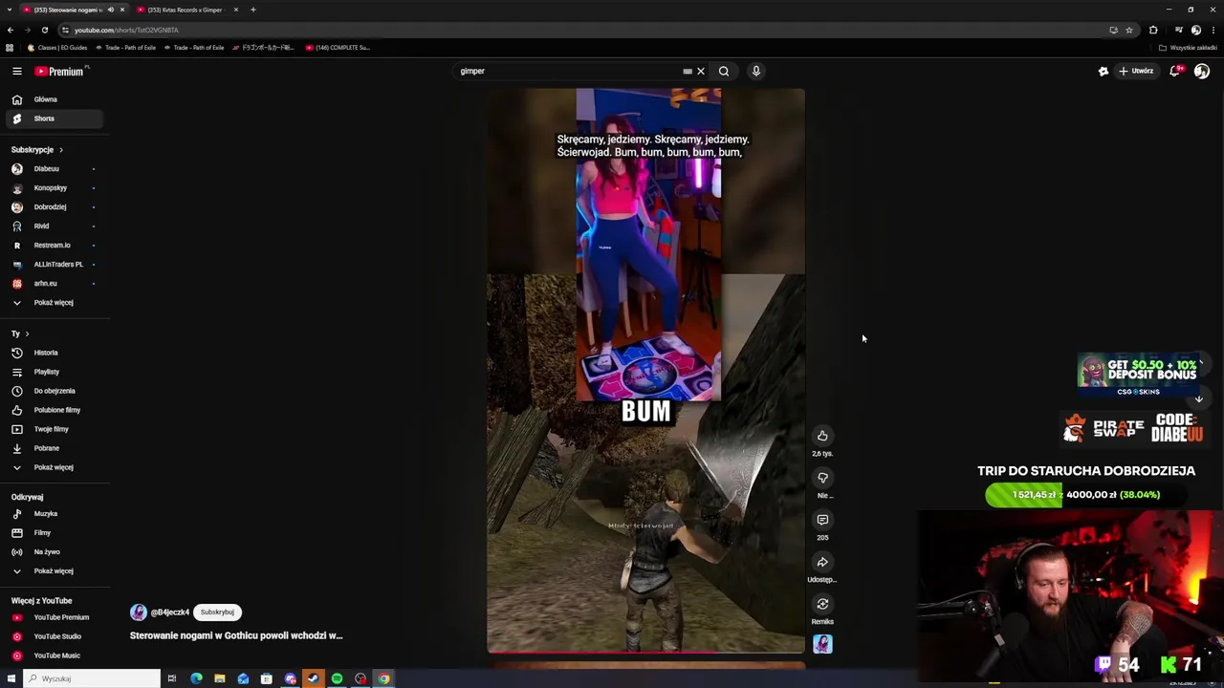Open the on-screen keyboard icon in search box

tap(687, 71)
